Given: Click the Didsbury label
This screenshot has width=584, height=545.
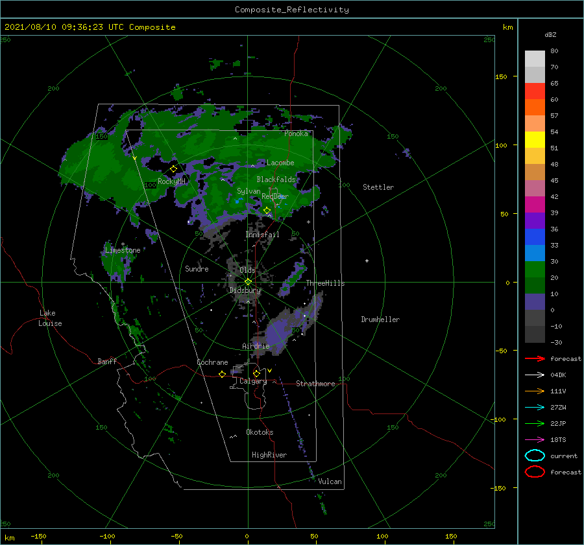Looking at the screenshot, I should (245, 290).
